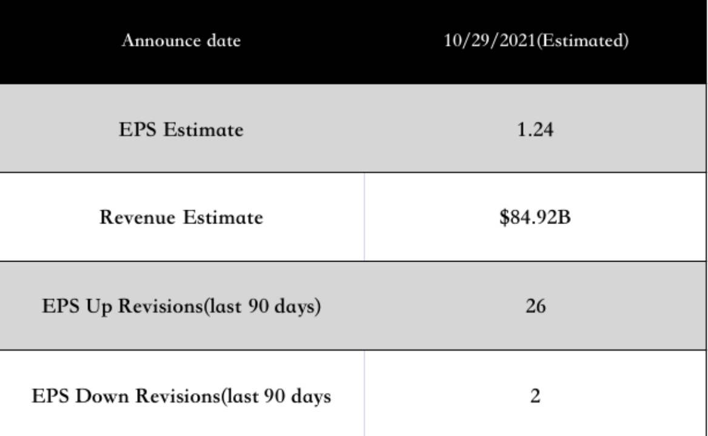Select the 1.24 EPS estimate value
The height and width of the screenshot is (436, 708).
coord(535,130)
